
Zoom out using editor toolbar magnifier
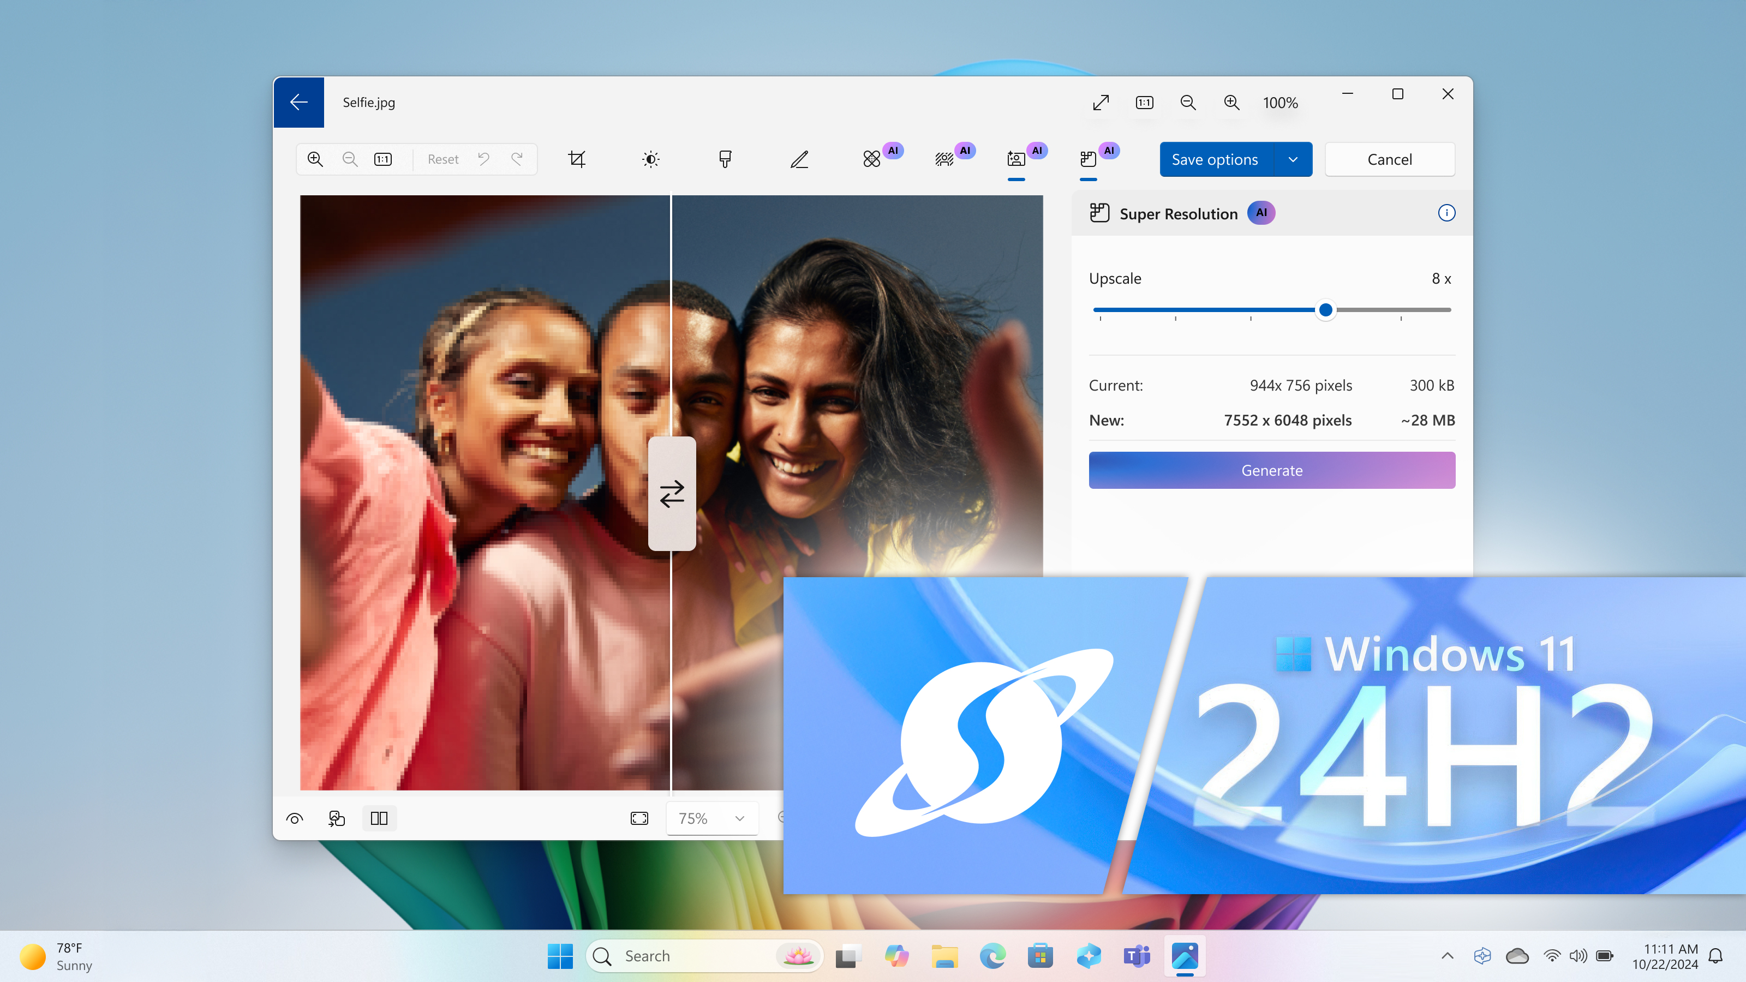(x=350, y=159)
